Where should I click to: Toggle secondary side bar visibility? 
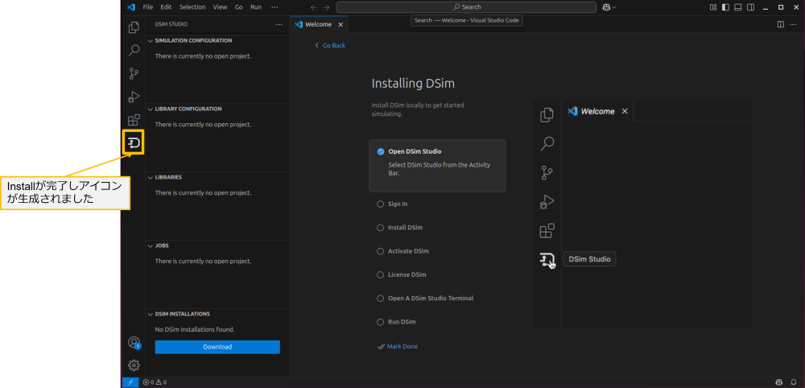750,7
